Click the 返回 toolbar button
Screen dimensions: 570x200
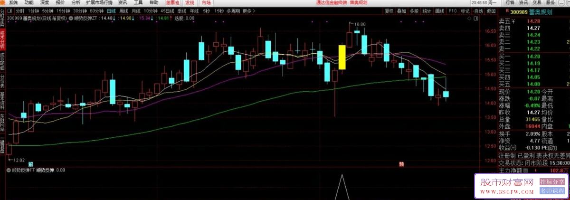click(491, 10)
